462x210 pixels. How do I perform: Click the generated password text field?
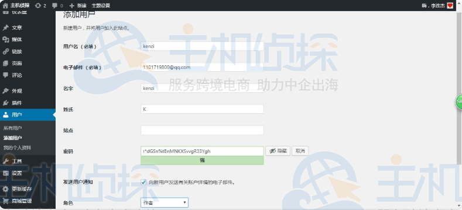[x=202, y=151]
